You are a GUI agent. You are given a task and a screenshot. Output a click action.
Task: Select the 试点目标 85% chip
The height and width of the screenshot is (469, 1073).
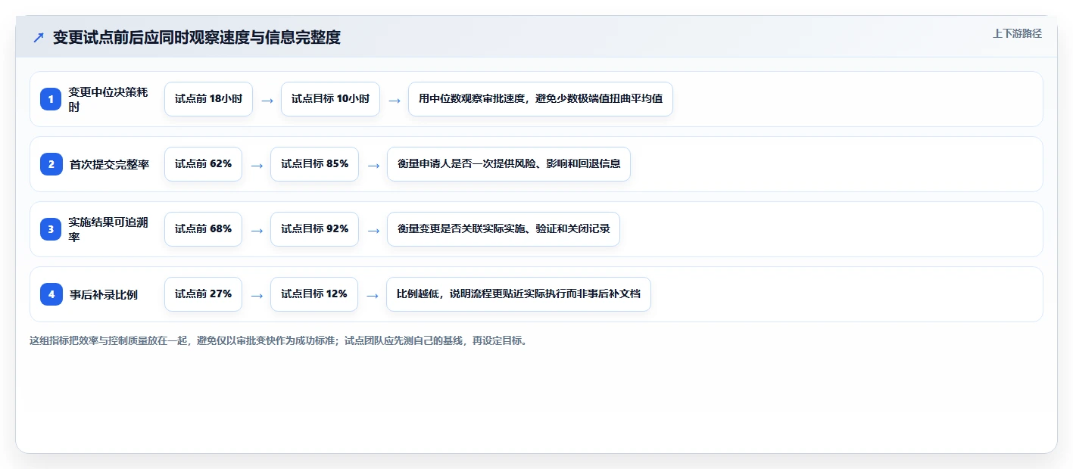pos(314,164)
